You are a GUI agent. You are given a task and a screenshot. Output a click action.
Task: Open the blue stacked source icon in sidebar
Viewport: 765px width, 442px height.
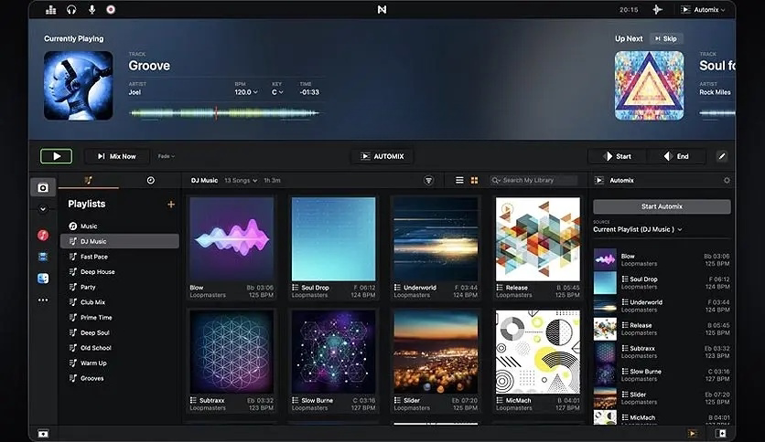click(x=43, y=257)
